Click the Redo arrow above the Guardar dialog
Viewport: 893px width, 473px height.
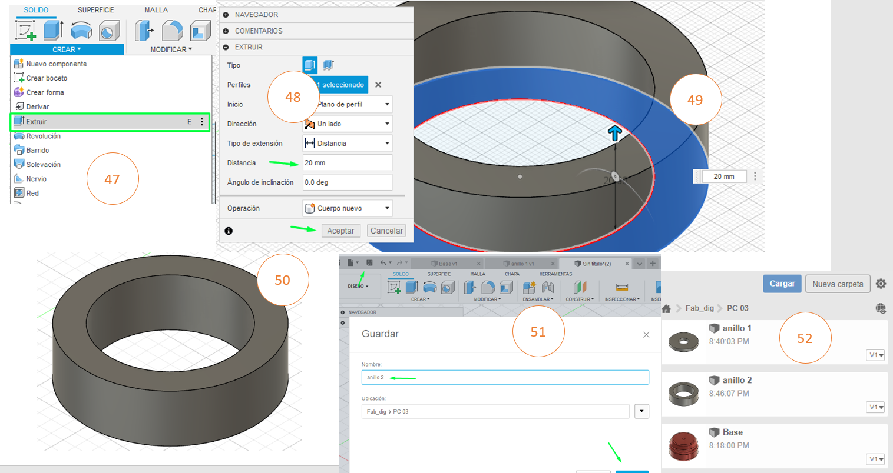point(400,263)
